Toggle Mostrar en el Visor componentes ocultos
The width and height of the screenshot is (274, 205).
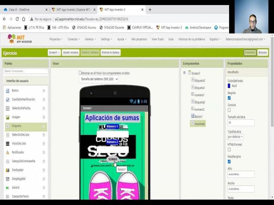click(80, 73)
